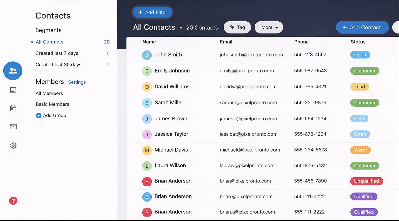399x221 pixels.
Task: Open the Members Settings link
Action: coord(77,82)
